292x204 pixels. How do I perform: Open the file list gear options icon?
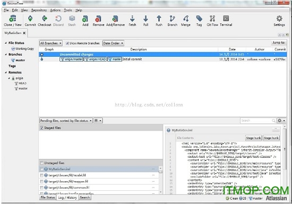coord(281,121)
